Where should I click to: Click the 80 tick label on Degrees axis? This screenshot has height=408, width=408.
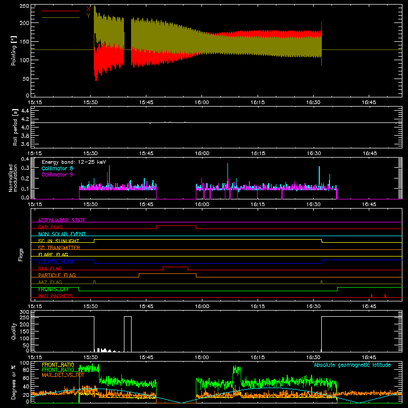click(26, 369)
